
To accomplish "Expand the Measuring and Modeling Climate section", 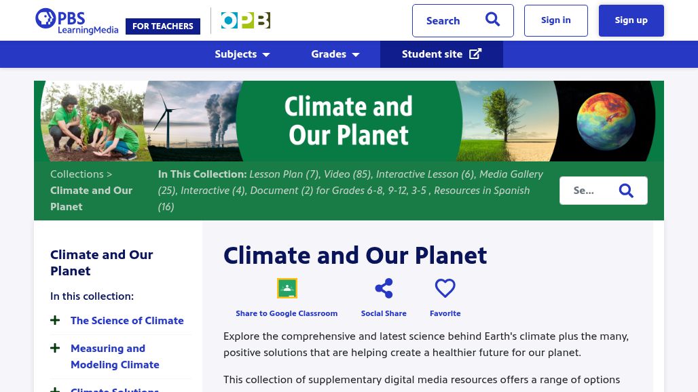I will (55, 348).
